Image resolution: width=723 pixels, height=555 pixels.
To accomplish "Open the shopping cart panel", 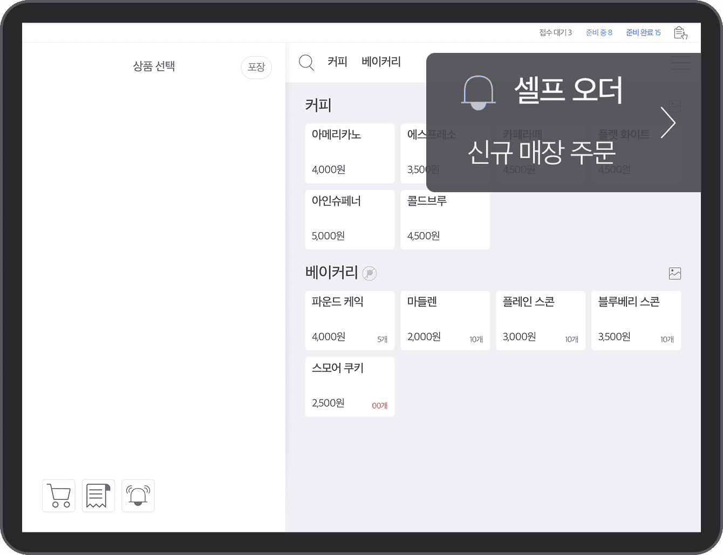I will 58,496.
